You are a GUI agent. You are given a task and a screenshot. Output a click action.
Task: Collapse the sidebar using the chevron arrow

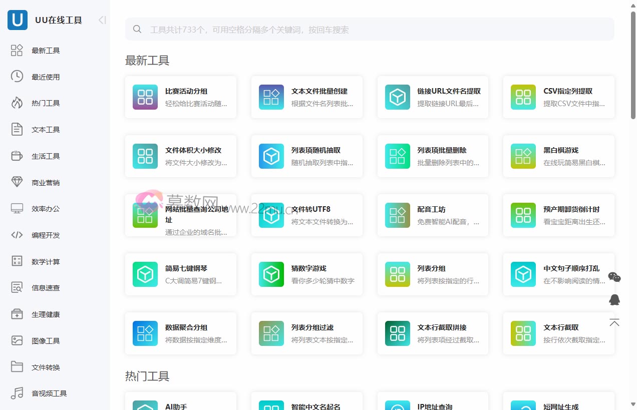coord(102,20)
